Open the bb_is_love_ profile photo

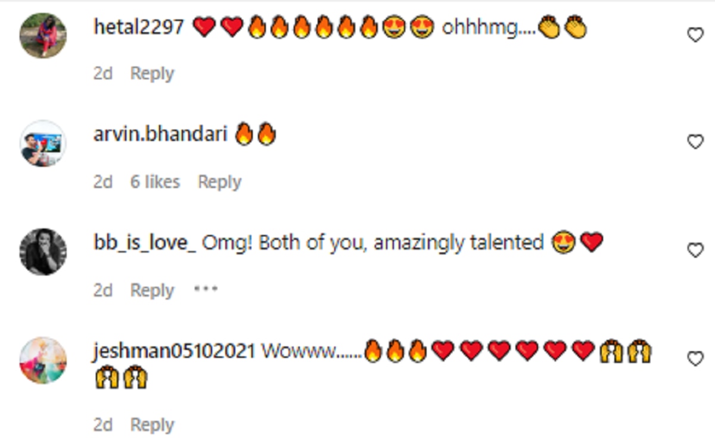pos(43,251)
